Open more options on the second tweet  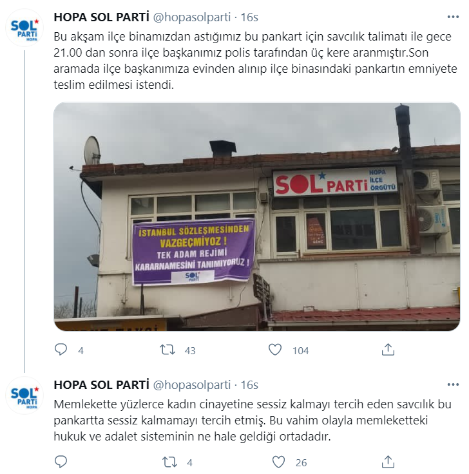point(453,384)
